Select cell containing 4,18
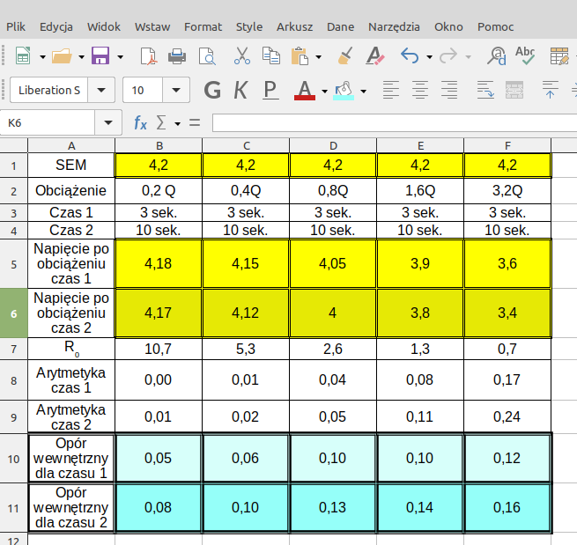 point(159,263)
